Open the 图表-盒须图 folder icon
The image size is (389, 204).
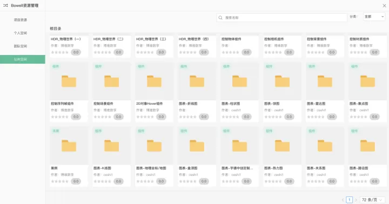coord(197,146)
